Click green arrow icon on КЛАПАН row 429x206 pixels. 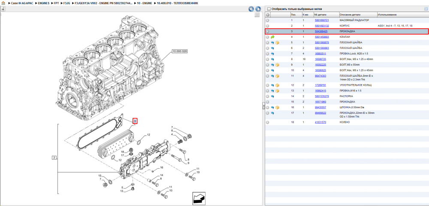coord(272,37)
